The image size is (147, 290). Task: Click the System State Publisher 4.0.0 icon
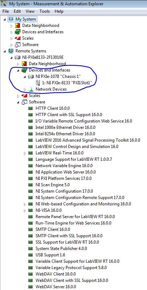point(31,249)
